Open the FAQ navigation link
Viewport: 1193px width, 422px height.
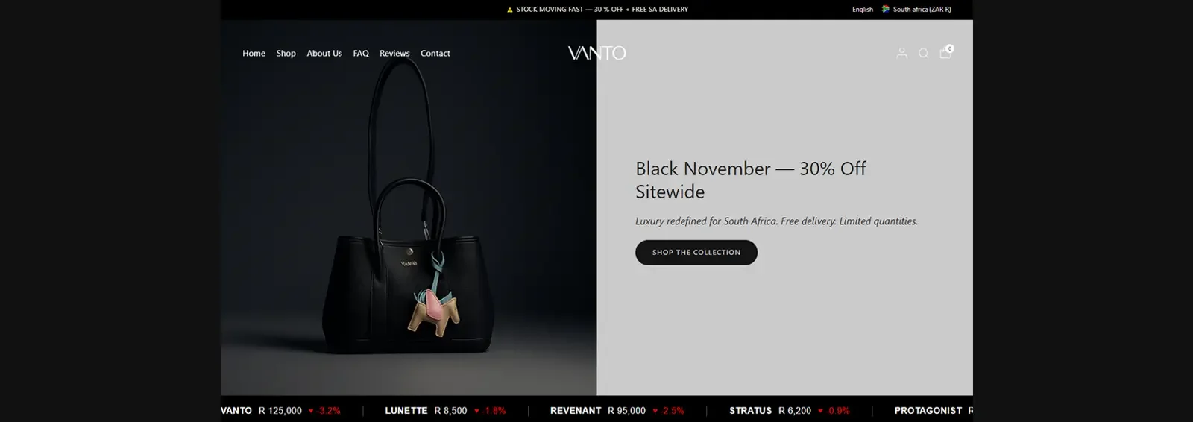pos(361,54)
